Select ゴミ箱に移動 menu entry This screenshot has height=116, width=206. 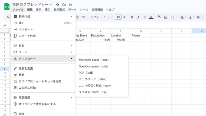(x=43, y=88)
